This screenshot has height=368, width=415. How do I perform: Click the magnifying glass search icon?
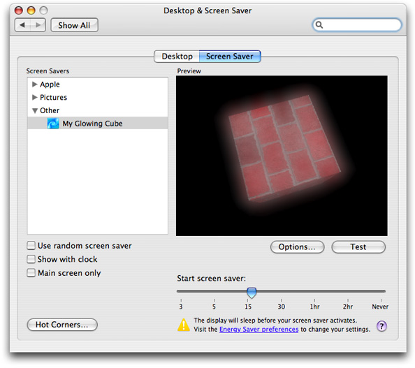(319, 25)
